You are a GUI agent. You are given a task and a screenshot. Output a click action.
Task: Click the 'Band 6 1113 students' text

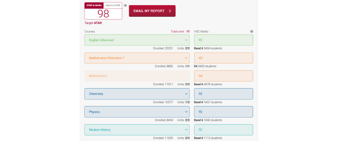click(208, 138)
